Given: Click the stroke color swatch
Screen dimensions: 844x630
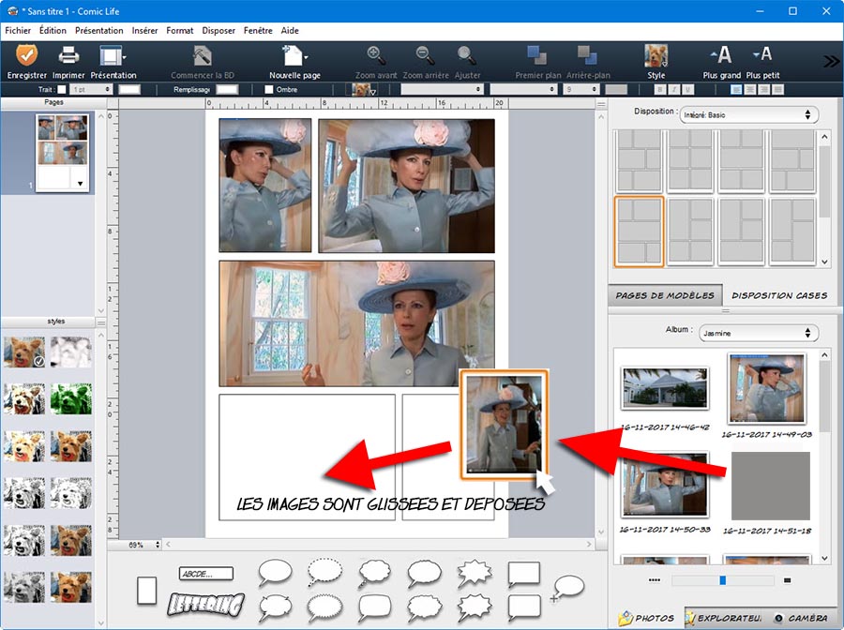Looking at the screenshot, I should point(129,89).
